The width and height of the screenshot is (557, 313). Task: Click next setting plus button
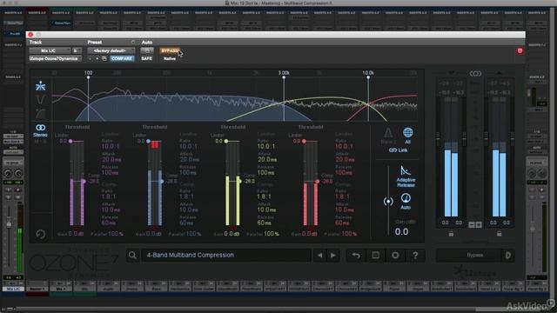(97, 58)
